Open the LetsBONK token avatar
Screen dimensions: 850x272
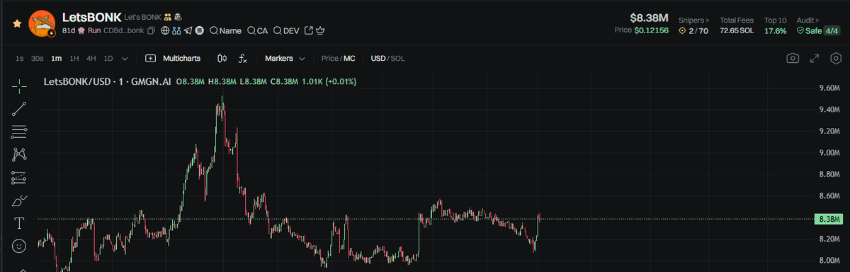pos(42,23)
